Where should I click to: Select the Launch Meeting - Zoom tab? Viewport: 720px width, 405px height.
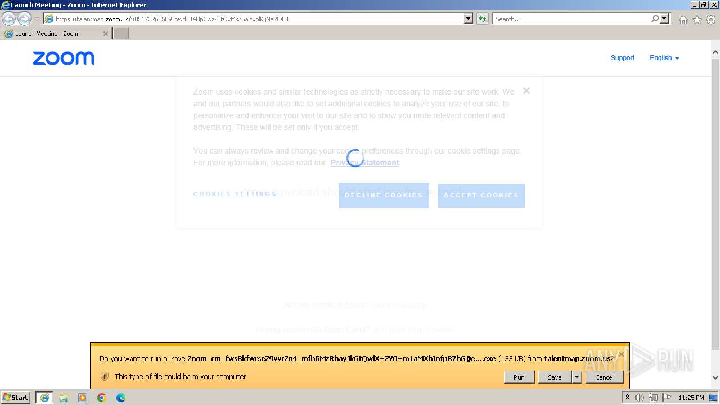point(56,34)
